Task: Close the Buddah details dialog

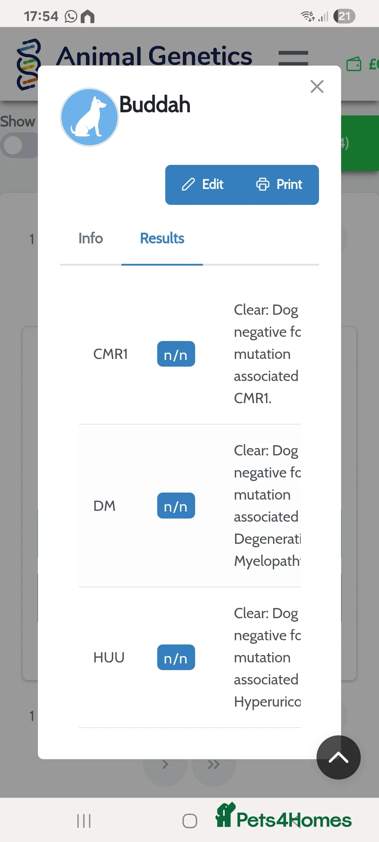Action: (317, 86)
